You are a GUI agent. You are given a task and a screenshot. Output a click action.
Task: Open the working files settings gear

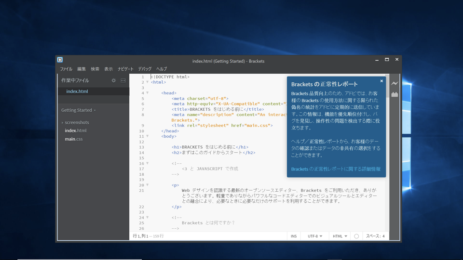(x=114, y=80)
